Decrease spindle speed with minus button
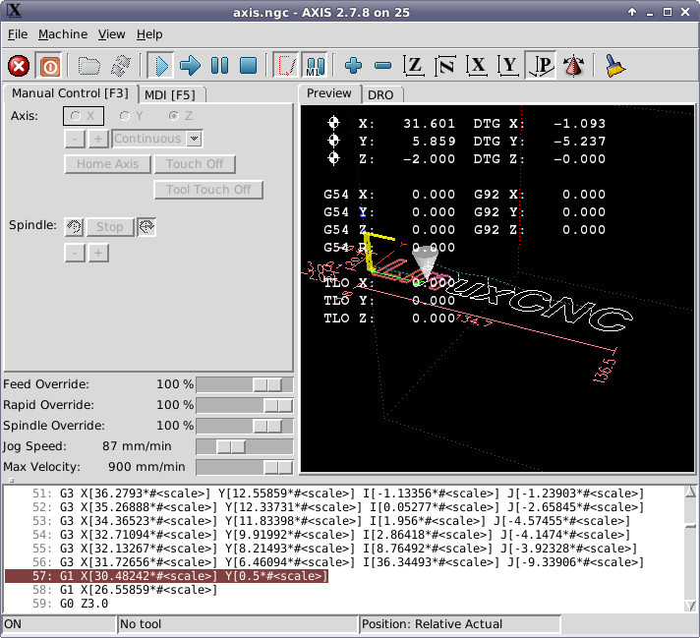 (75, 254)
